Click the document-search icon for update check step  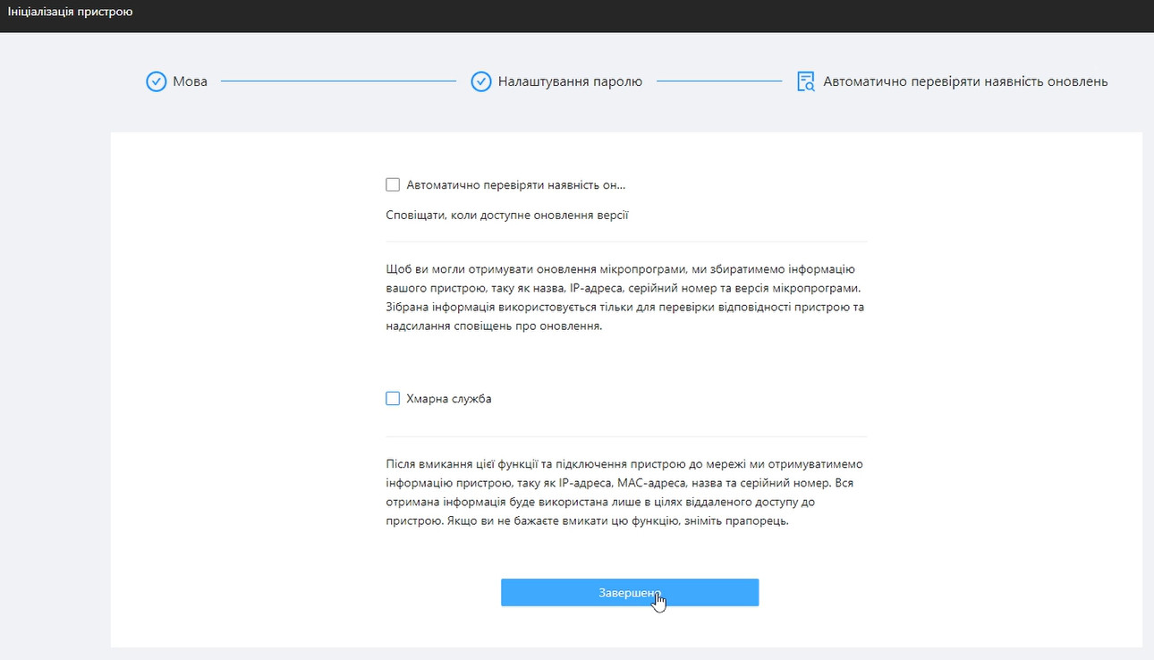coord(805,82)
